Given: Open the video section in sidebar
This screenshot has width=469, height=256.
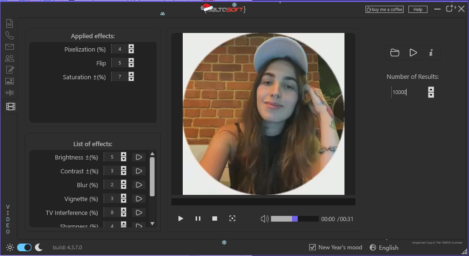Looking at the screenshot, I should 10,107.
